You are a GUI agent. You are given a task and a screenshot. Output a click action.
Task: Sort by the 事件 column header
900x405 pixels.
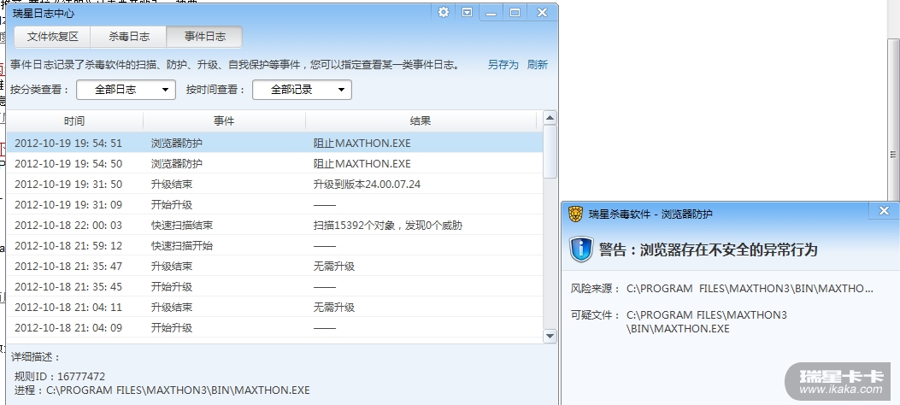pos(224,121)
